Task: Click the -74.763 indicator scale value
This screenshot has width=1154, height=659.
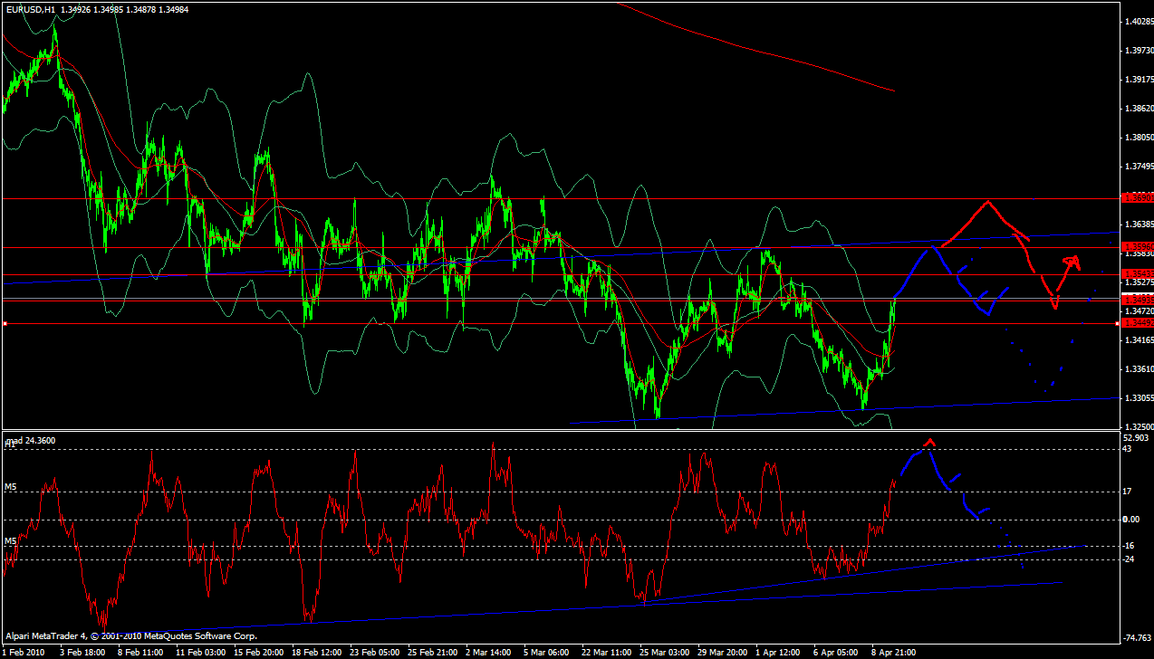Action: [x=1136, y=638]
